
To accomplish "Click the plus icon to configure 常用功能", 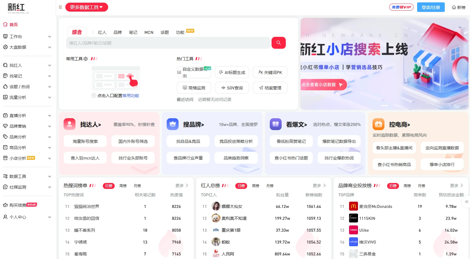I will click(94, 95).
